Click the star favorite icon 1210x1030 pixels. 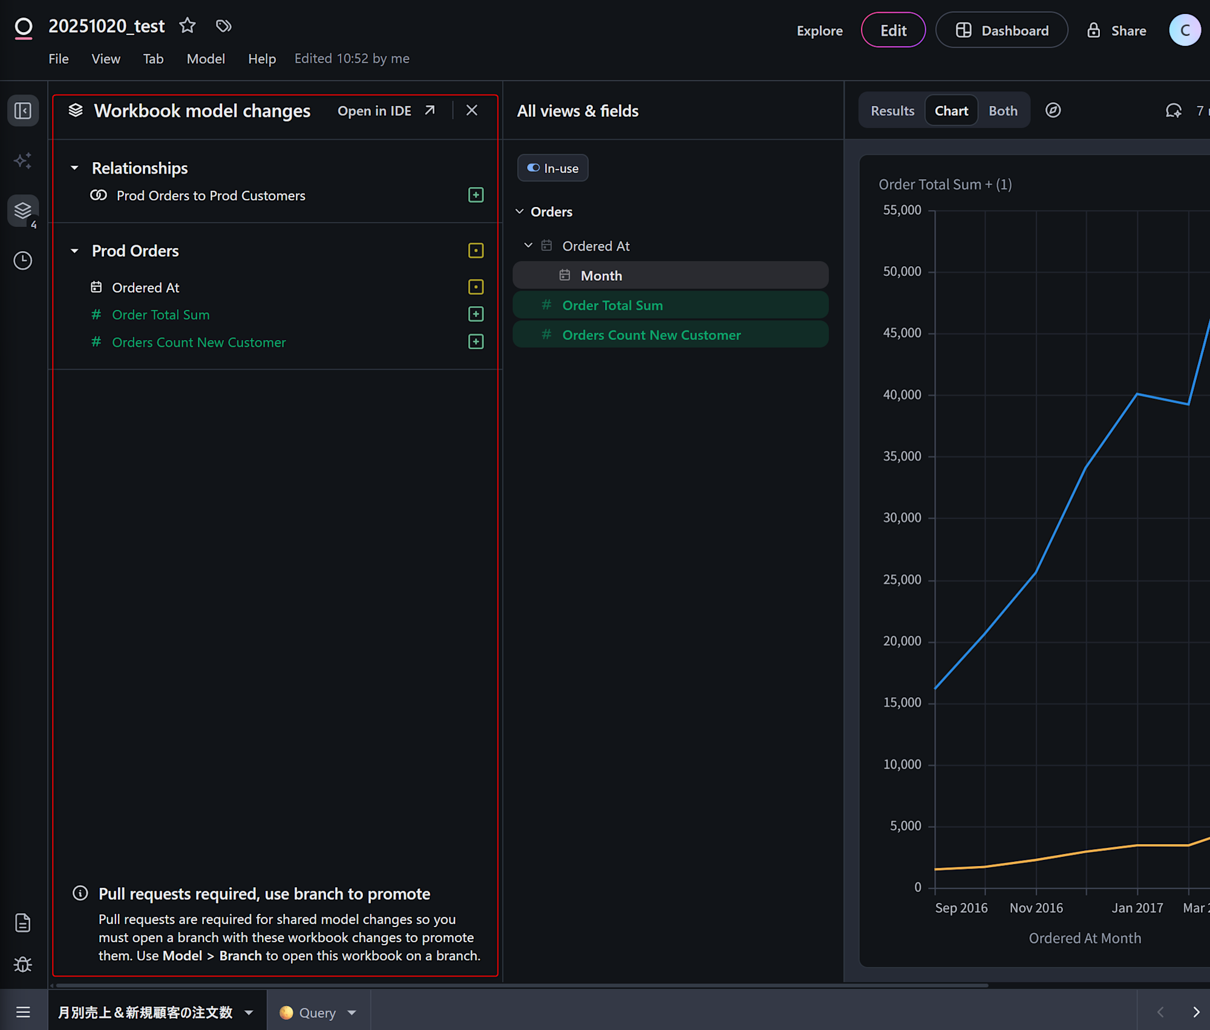188,26
